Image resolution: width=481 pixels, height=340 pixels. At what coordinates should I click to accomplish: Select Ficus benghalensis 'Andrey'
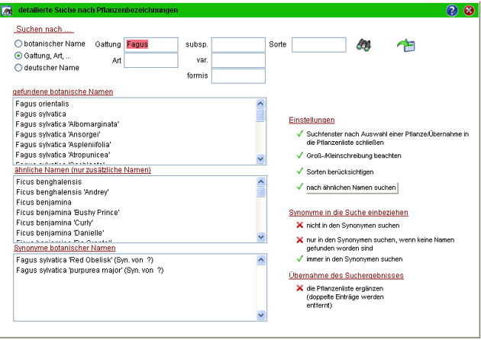63,192
